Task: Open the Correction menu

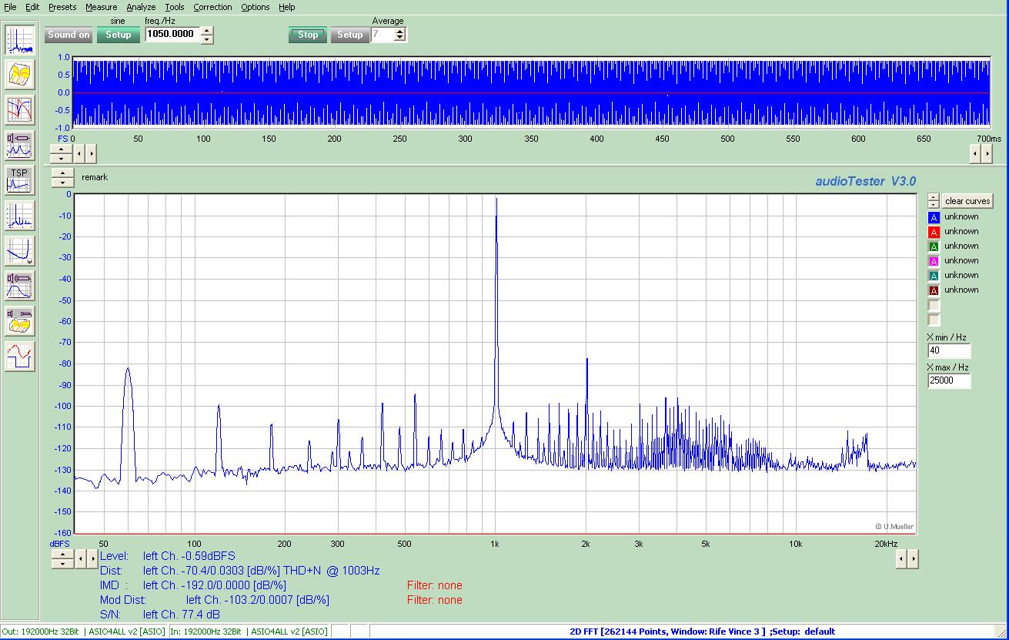Action: pos(212,7)
